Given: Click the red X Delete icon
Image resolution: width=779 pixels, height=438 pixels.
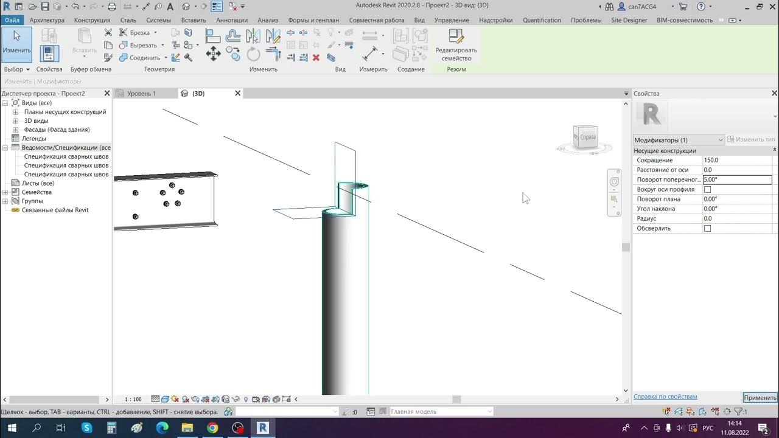Looking at the screenshot, I should pyautogui.click(x=316, y=58).
